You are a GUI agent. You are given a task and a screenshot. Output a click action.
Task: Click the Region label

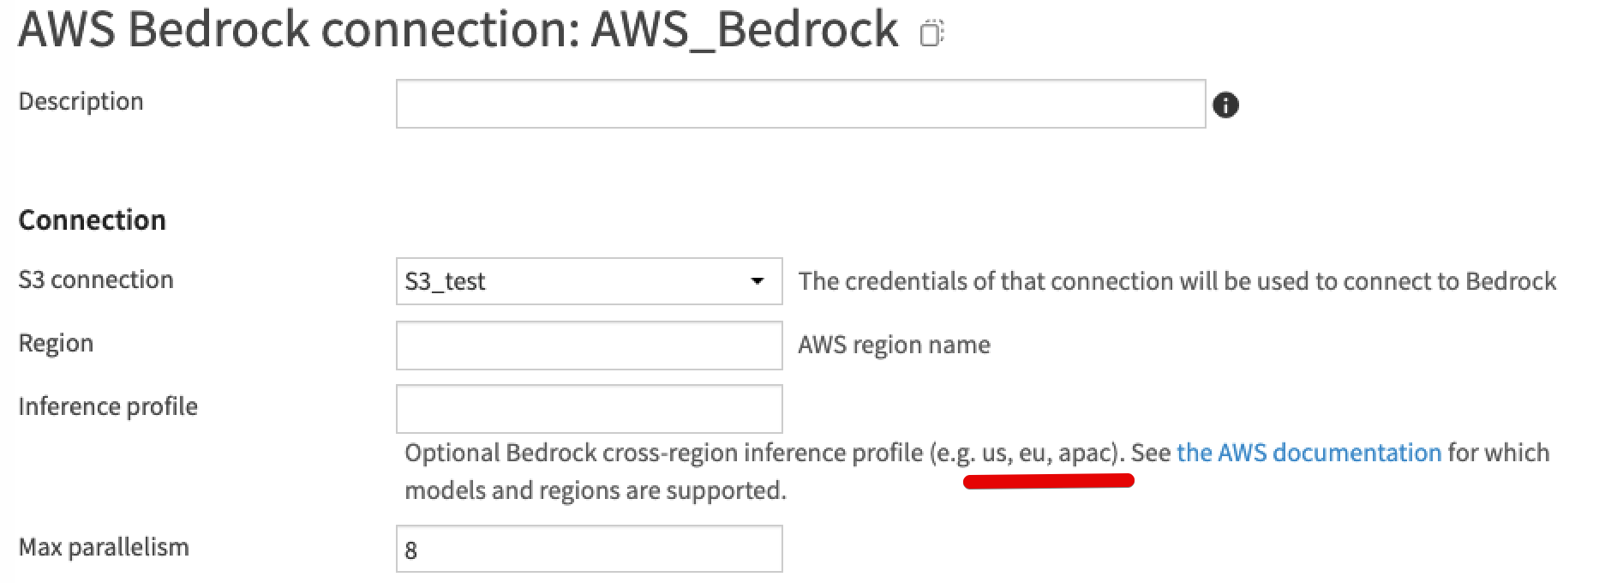click(55, 344)
